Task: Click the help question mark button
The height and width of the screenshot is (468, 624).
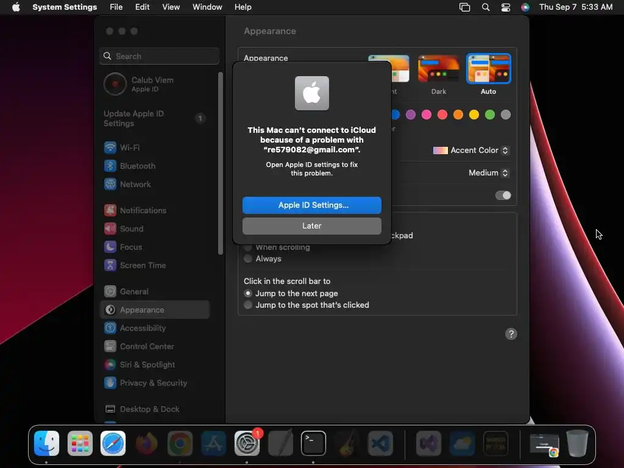Action: pyautogui.click(x=511, y=334)
